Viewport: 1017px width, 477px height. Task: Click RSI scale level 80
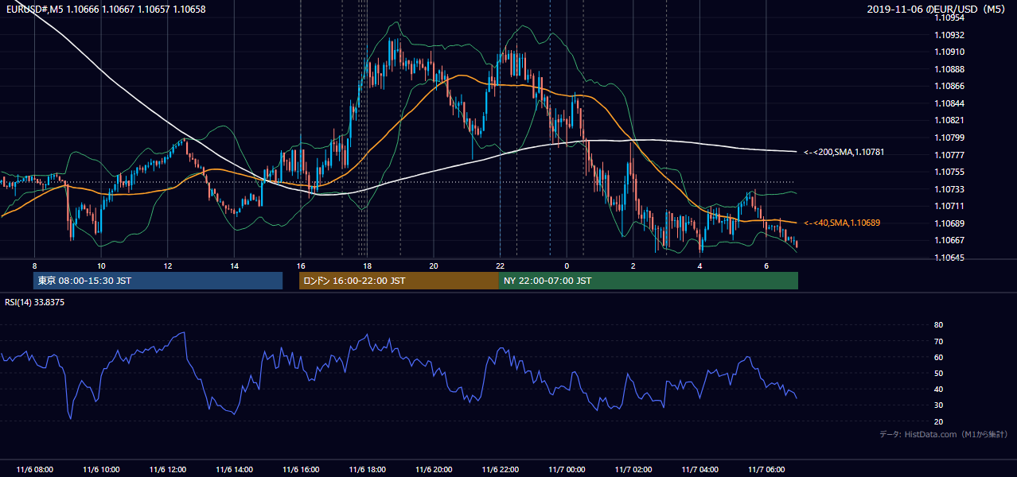(x=939, y=325)
